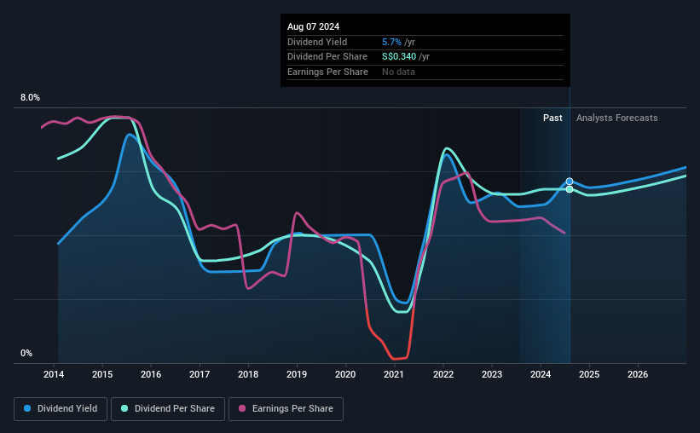The height and width of the screenshot is (433, 700).
Task: Click the teal Dividend Per Share legend dot
Action: (124, 408)
